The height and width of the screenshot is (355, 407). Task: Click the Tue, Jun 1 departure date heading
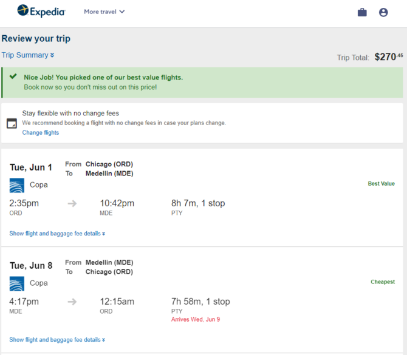[31, 167]
